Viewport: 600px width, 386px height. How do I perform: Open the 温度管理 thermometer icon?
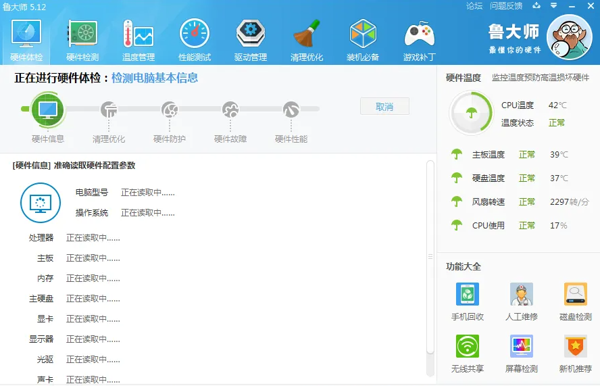pyautogui.click(x=138, y=34)
